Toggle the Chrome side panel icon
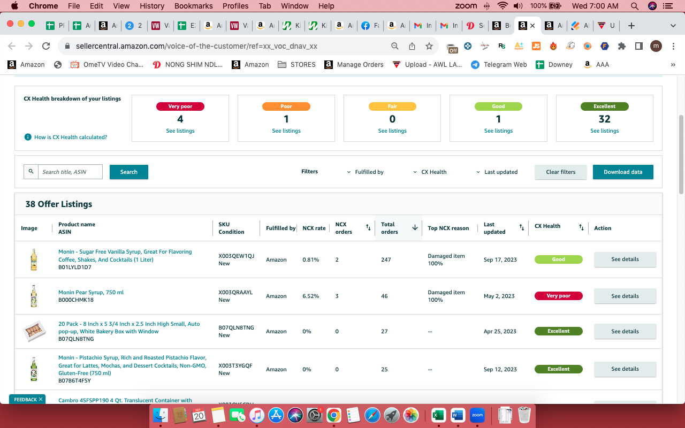The image size is (685, 428). click(x=638, y=46)
